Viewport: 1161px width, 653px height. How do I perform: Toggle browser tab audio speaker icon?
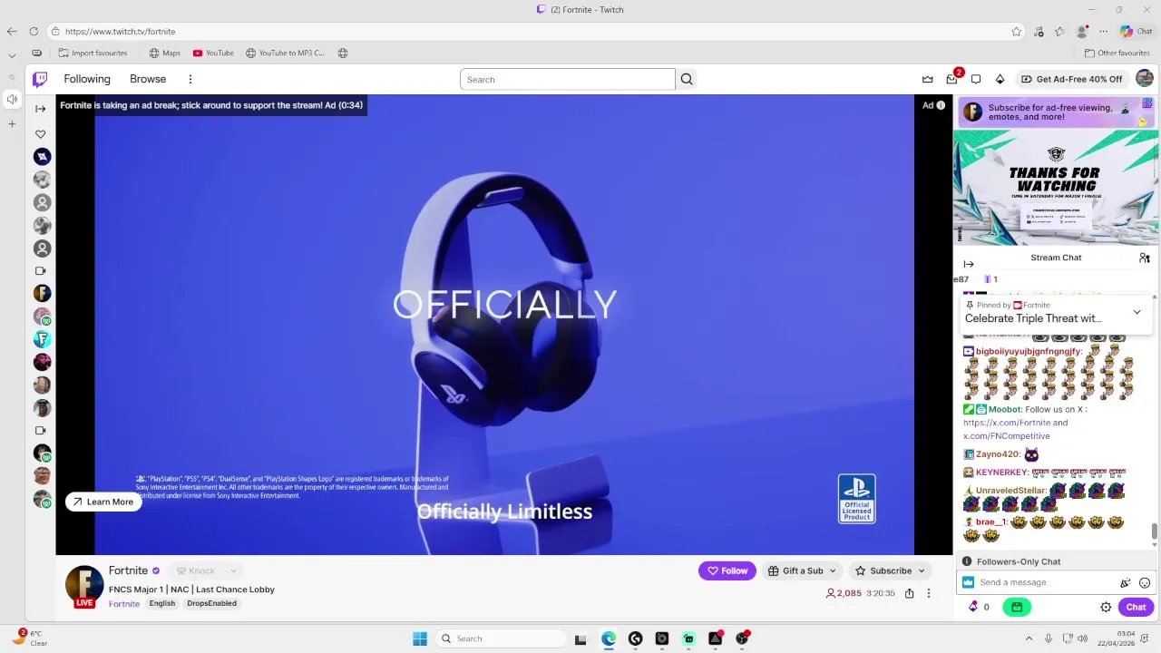pos(12,99)
